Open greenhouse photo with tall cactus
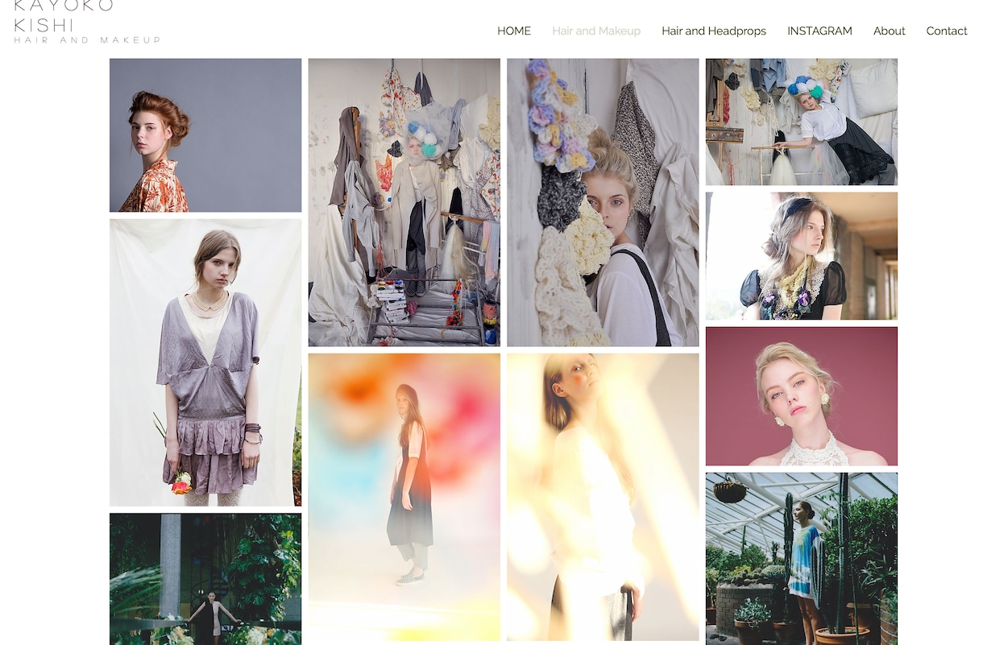The width and height of the screenshot is (983, 645). click(802, 559)
